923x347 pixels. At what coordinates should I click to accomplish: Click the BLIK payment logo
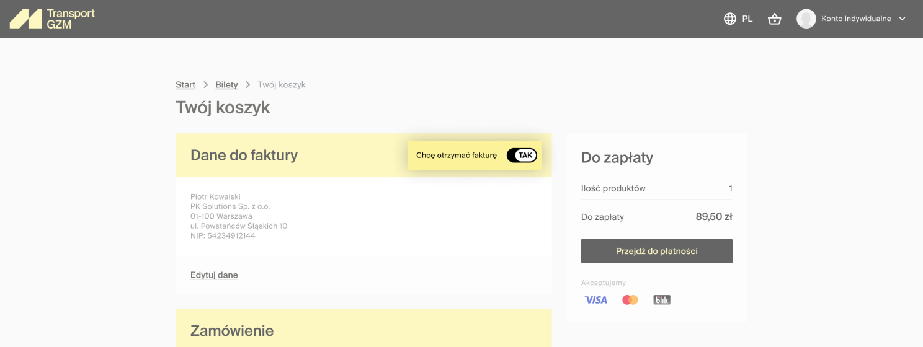(x=662, y=300)
